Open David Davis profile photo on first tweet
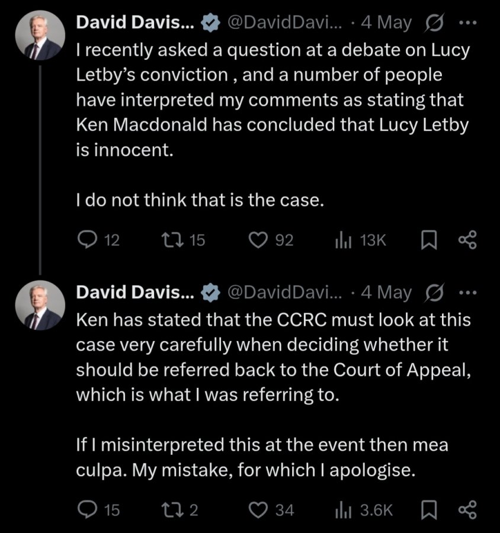 tap(40, 36)
